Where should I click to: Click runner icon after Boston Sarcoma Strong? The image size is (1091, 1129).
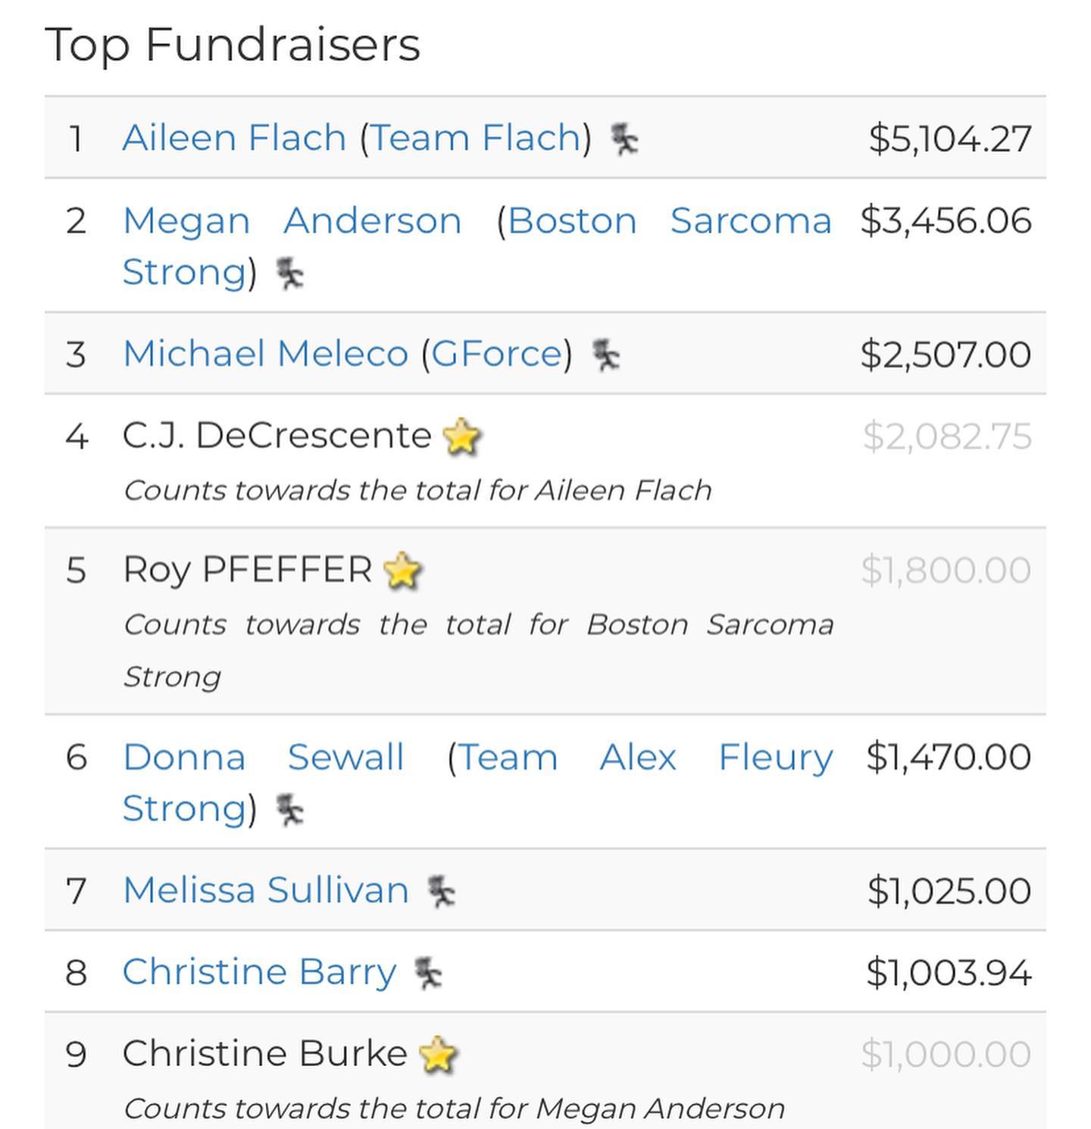[x=289, y=274]
